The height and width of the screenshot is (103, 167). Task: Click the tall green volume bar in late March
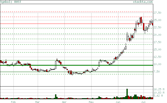(x=56, y=97)
